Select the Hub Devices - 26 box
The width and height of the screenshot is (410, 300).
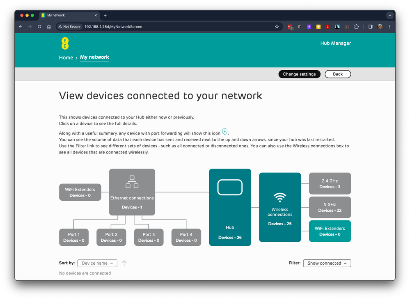point(230,207)
